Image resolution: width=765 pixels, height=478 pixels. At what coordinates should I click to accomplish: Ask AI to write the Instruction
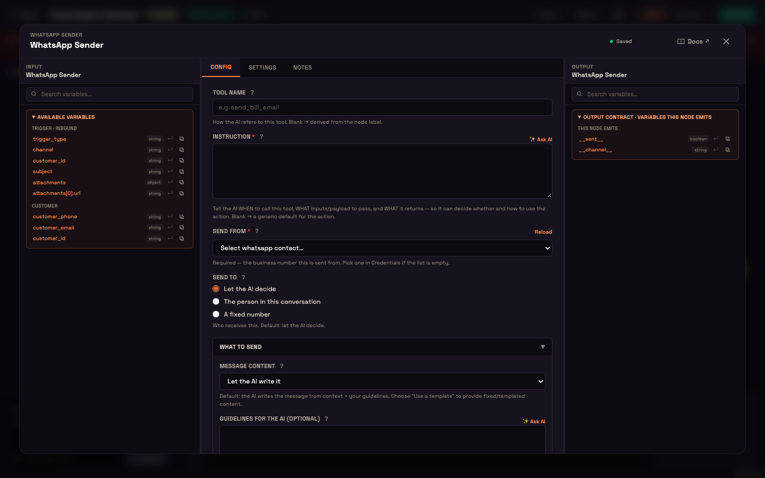click(541, 139)
